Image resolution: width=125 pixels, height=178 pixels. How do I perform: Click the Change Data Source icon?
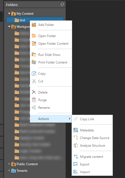point(76,138)
